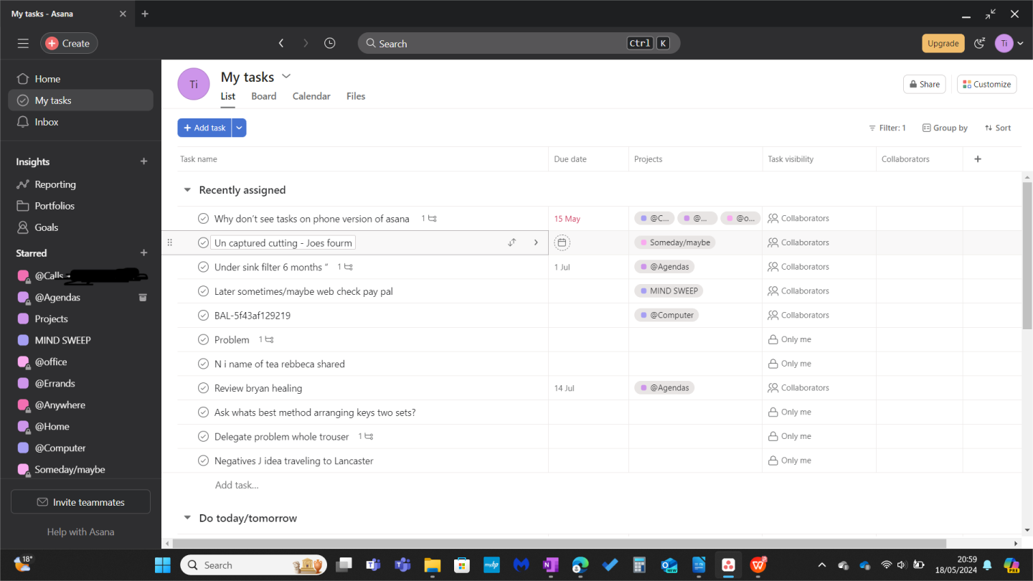The height and width of the screenshot is (581, 1033).
Task: Click the archive icon beside @Agendas
Action: point(143,297)
